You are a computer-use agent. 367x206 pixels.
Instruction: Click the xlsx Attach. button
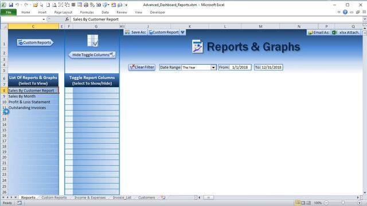coord(346,33)
